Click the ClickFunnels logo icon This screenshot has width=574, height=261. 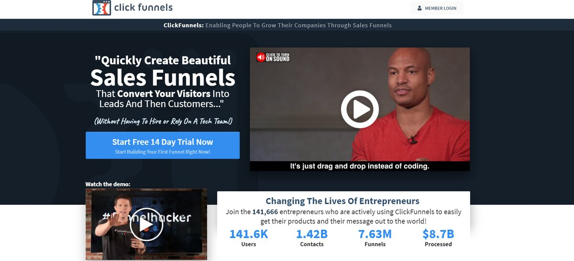point(101,8)
